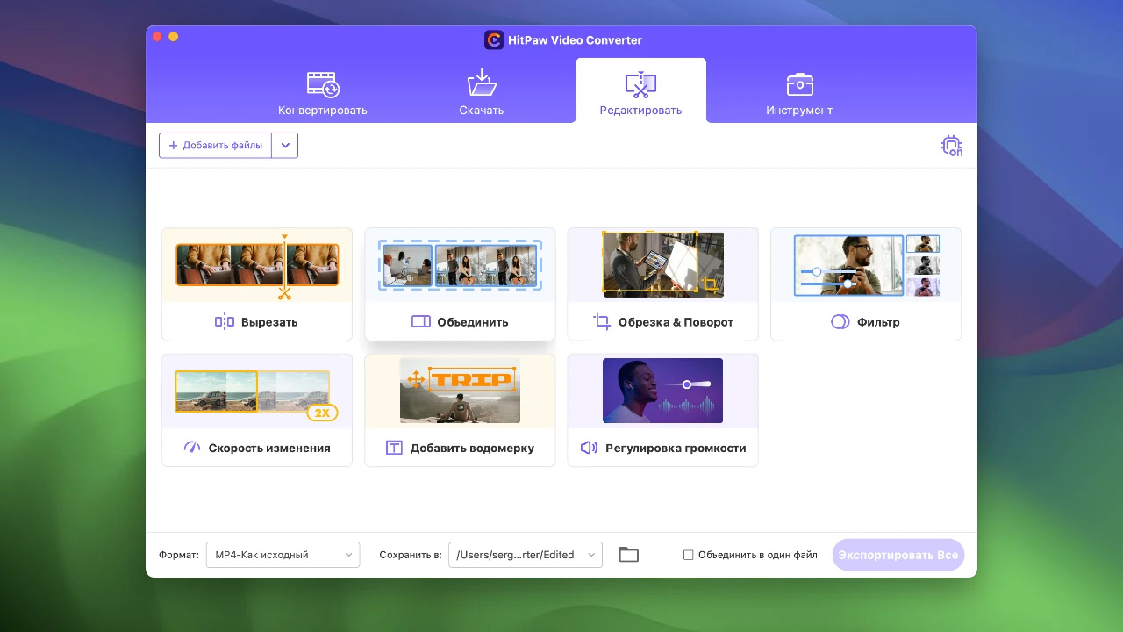Image resolution: width=1123 pixels, height=632 pixels.
Task: Click the TRIP watermark preview thumbnail
Action: pos(460,391)
